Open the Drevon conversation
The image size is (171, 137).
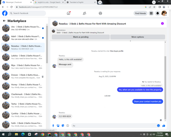(x=23, y=76)
